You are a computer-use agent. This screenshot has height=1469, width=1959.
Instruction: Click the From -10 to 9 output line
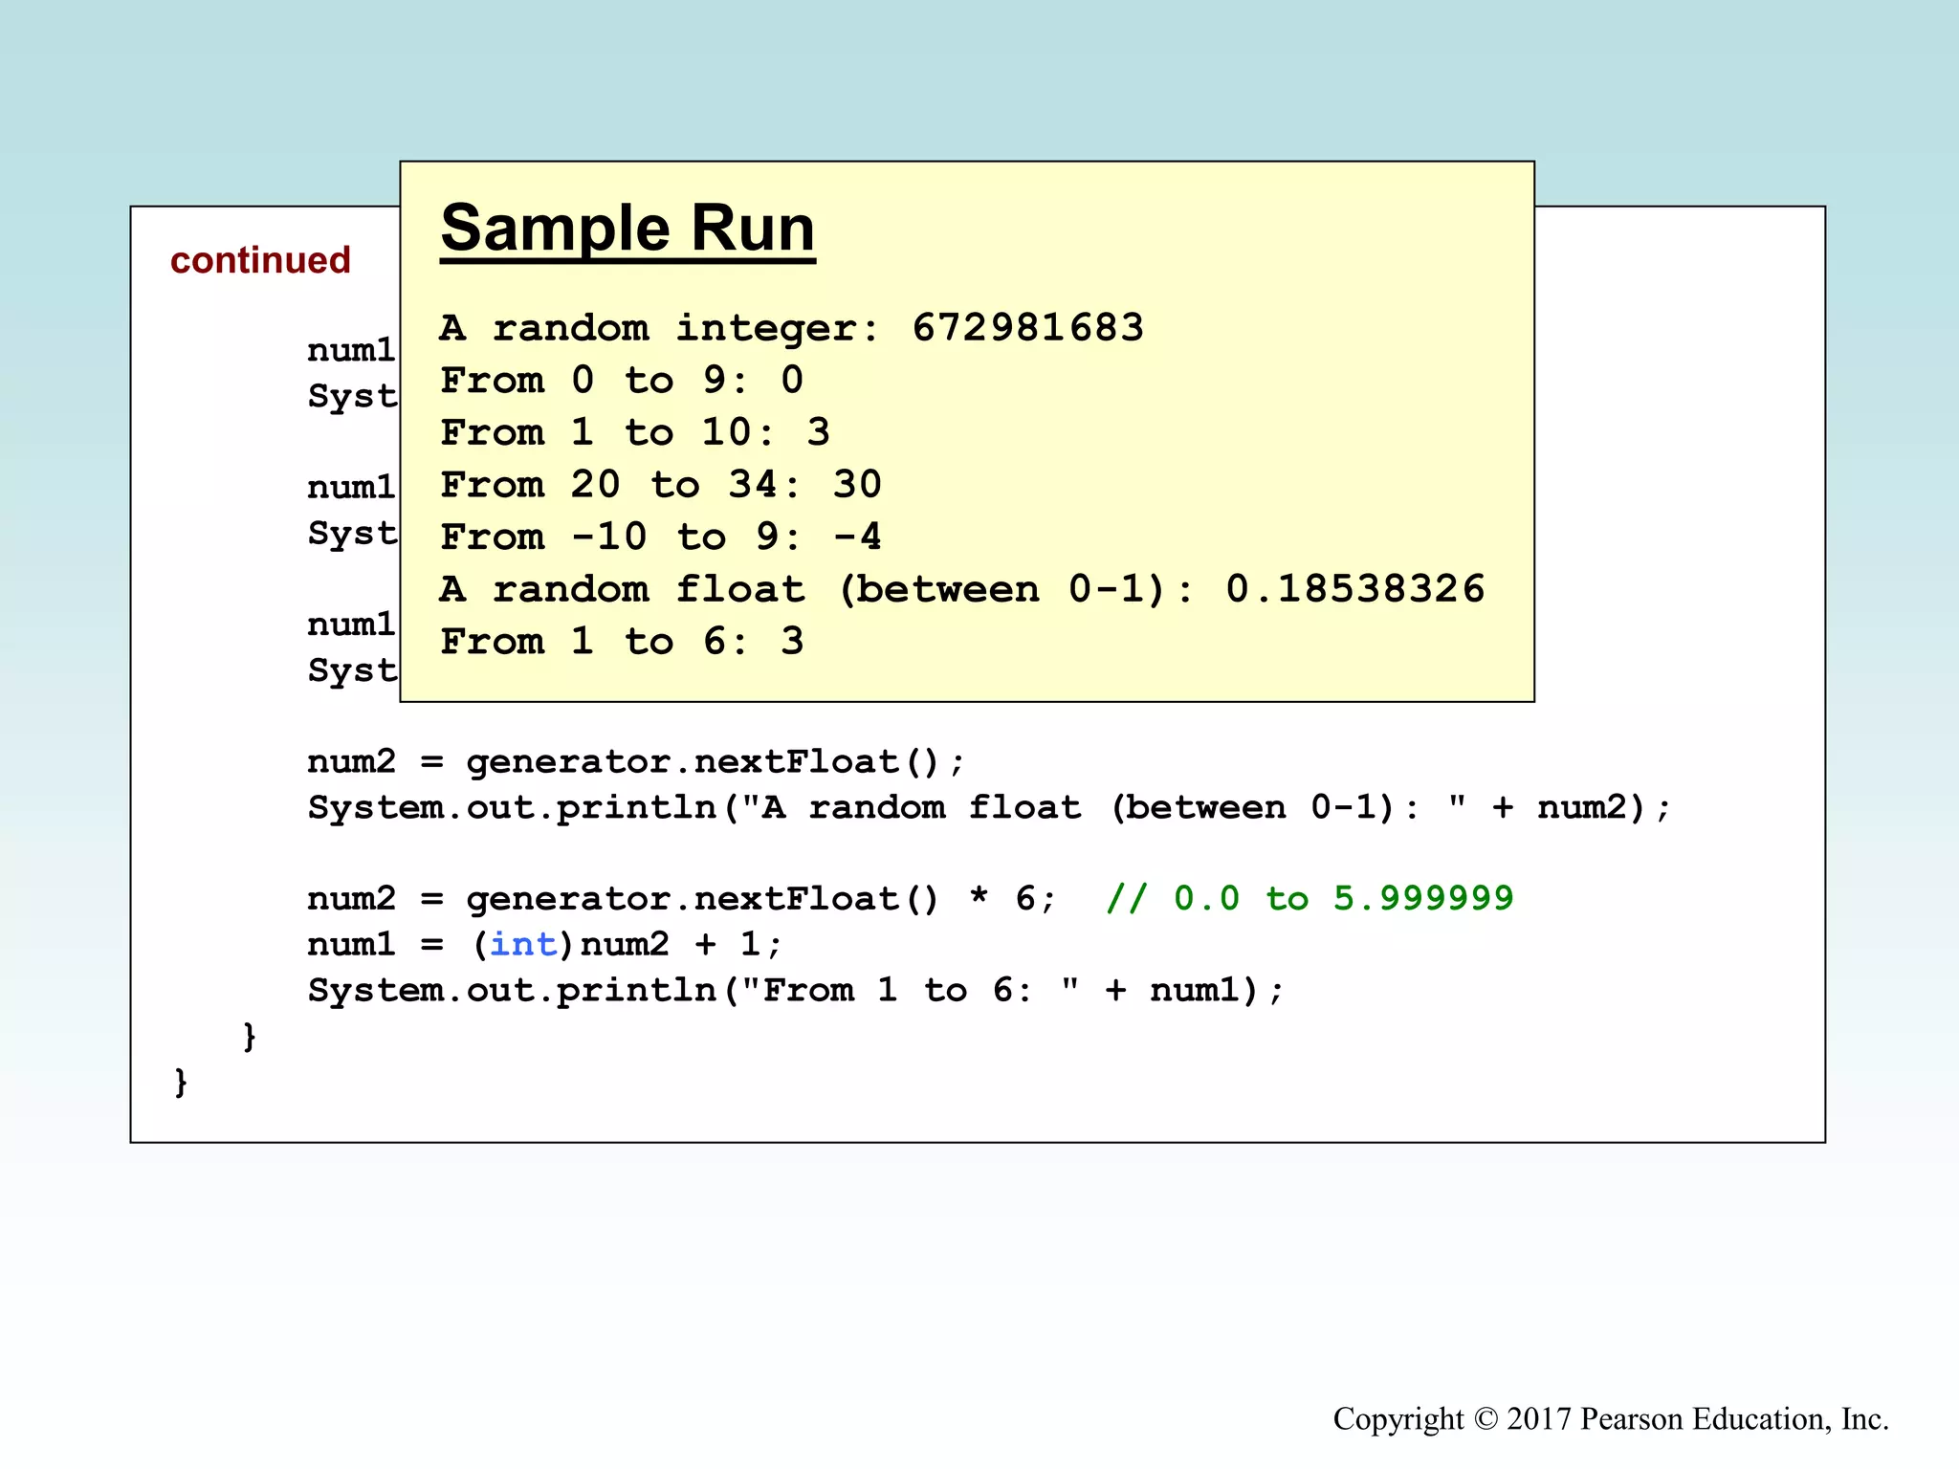click(x=660, y=537)
